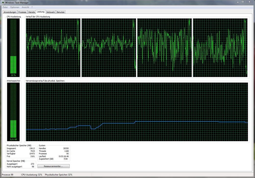Click the Zugesichert (GB) value 7/30

(66, 159)
